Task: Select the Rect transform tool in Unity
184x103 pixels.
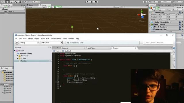Action: (20, 2)
